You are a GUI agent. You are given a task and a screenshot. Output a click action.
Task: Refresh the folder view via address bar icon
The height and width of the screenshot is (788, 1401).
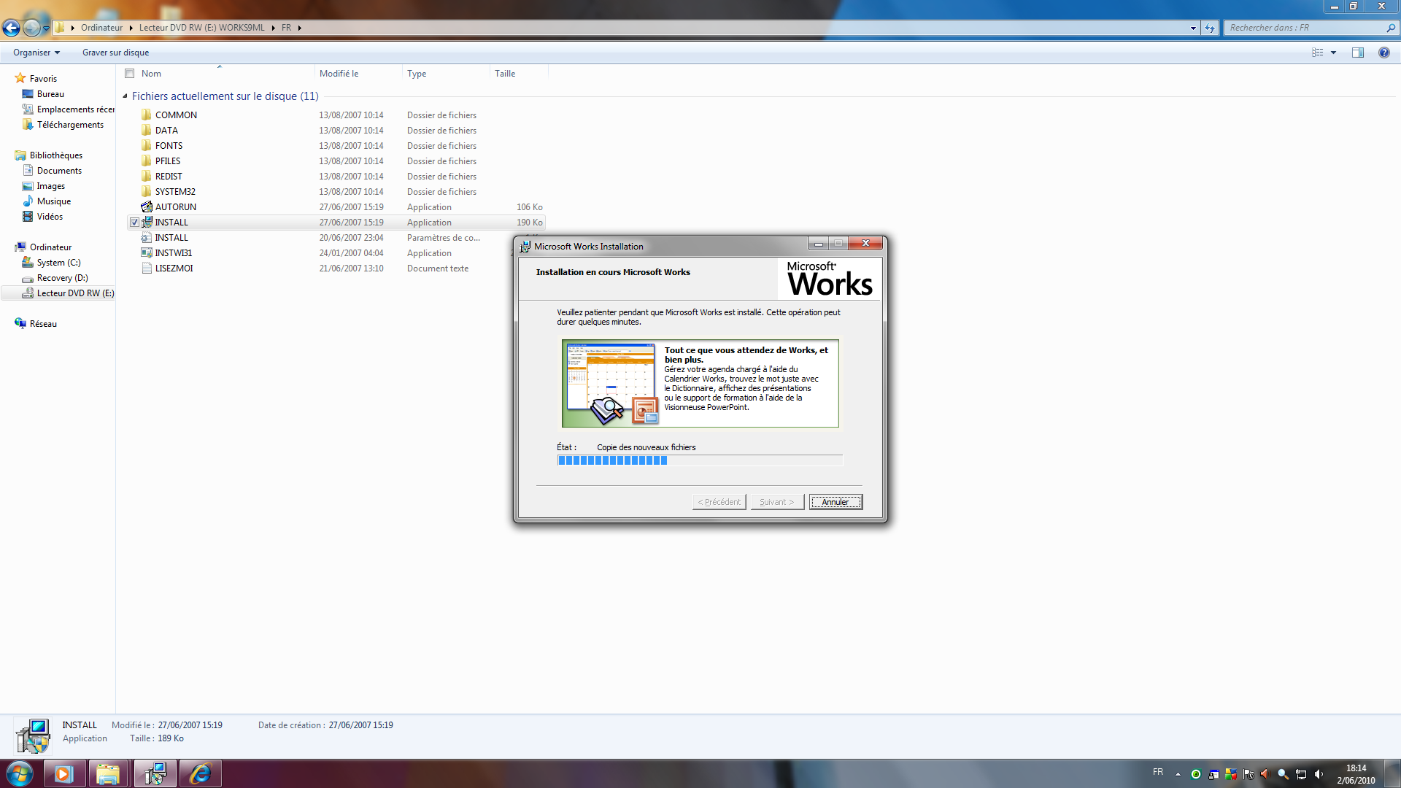click(x=1210, y=28)
